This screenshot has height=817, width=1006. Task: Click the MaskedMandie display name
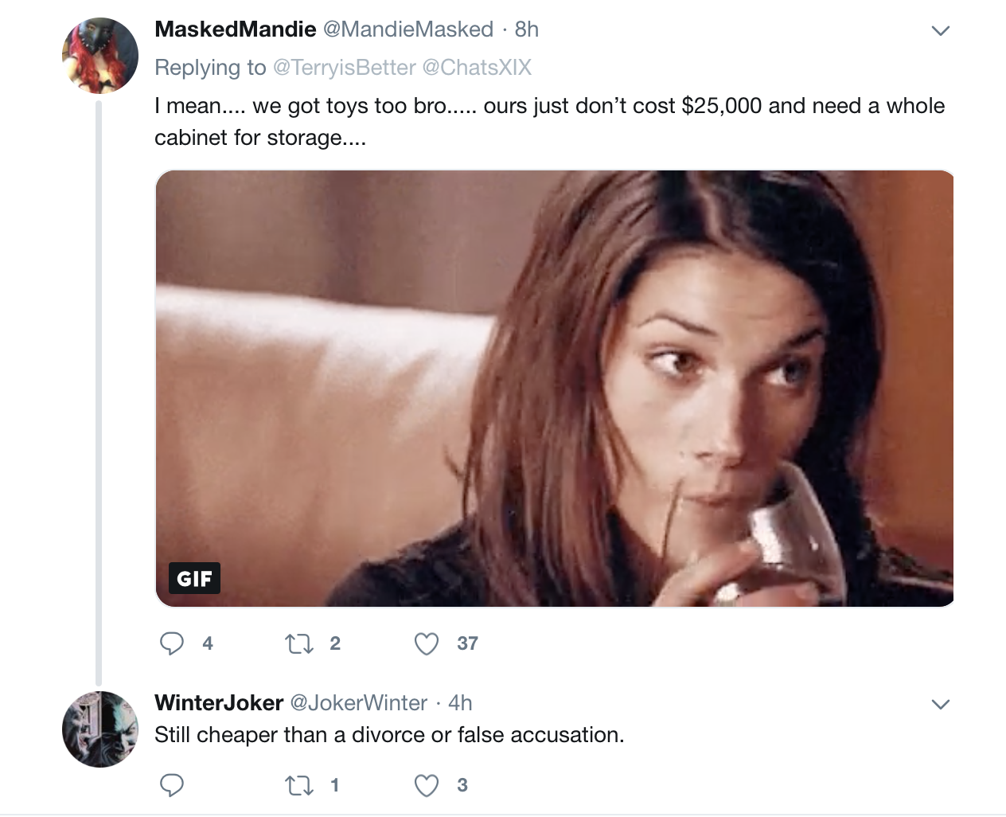[x=235, y=29]
